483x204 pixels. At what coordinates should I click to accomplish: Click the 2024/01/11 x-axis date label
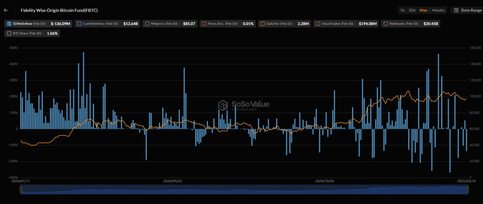(21, 181)
